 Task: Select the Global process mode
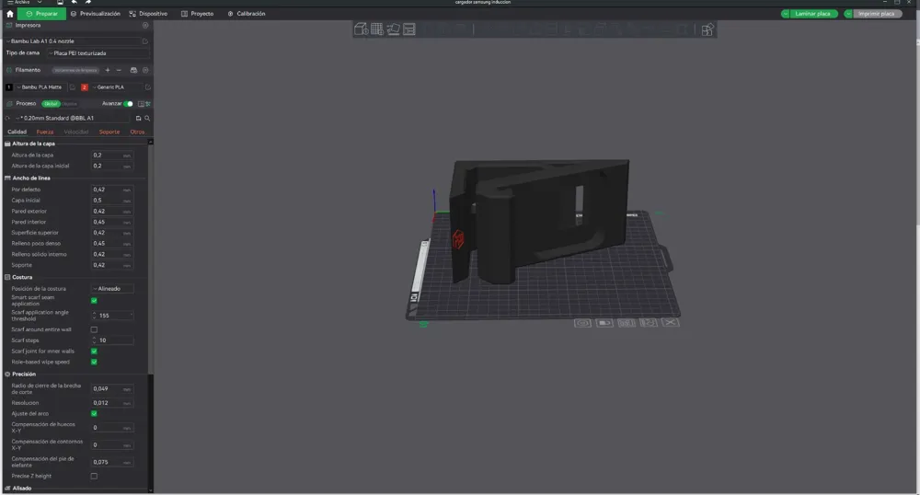(x=51, y=104)
